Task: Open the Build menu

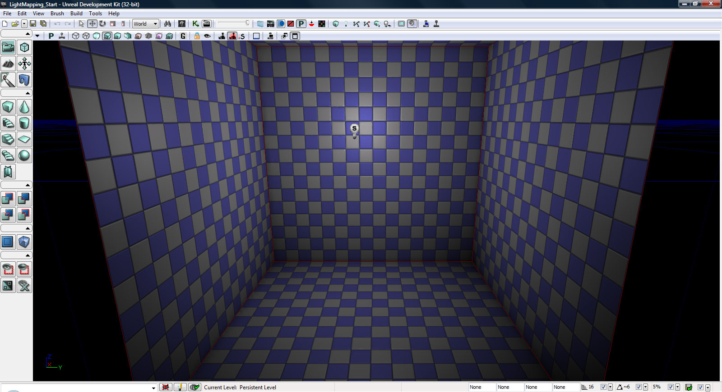Action: point(76,14)
